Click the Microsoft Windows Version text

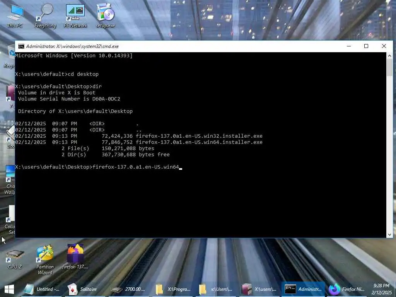click(74, 56)
